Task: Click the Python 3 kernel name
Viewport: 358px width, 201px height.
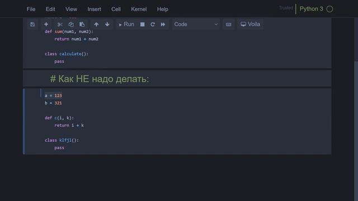Action: click(311, 9)
